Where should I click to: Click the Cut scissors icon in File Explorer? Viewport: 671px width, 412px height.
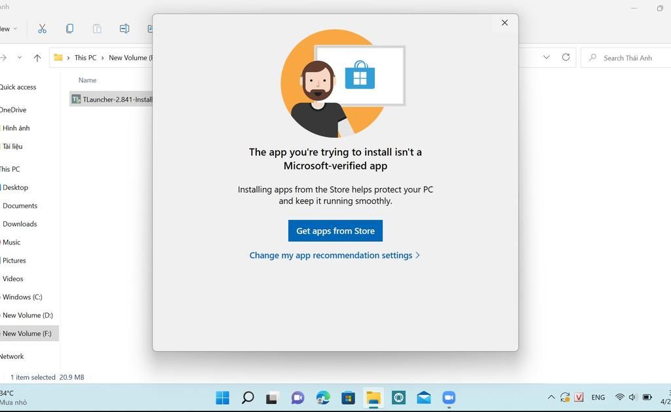42,29
